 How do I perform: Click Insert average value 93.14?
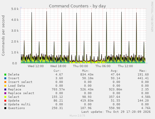point(115,78)
